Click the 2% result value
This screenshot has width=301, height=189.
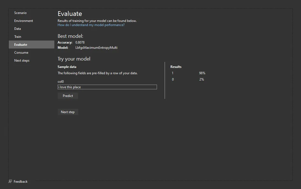tap(201, 79)
